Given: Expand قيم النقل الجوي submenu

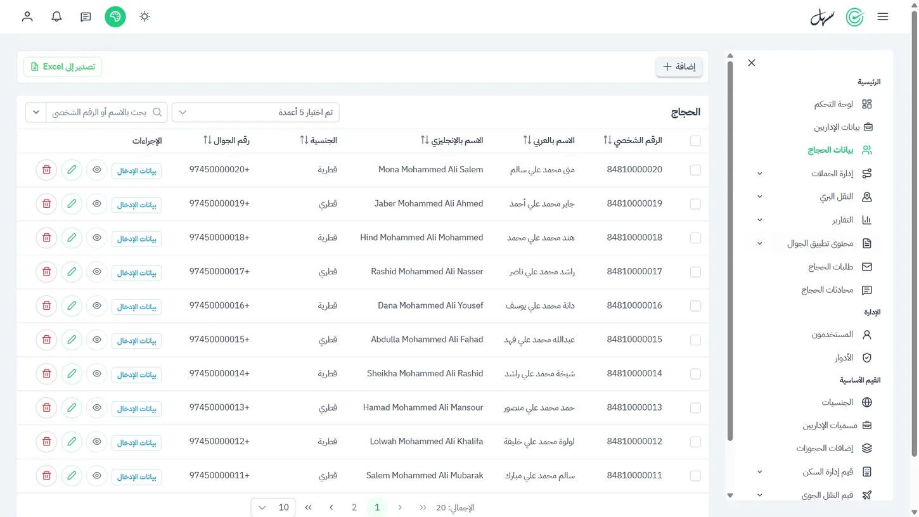Looking at the screenshot, I should pos(759,495).
